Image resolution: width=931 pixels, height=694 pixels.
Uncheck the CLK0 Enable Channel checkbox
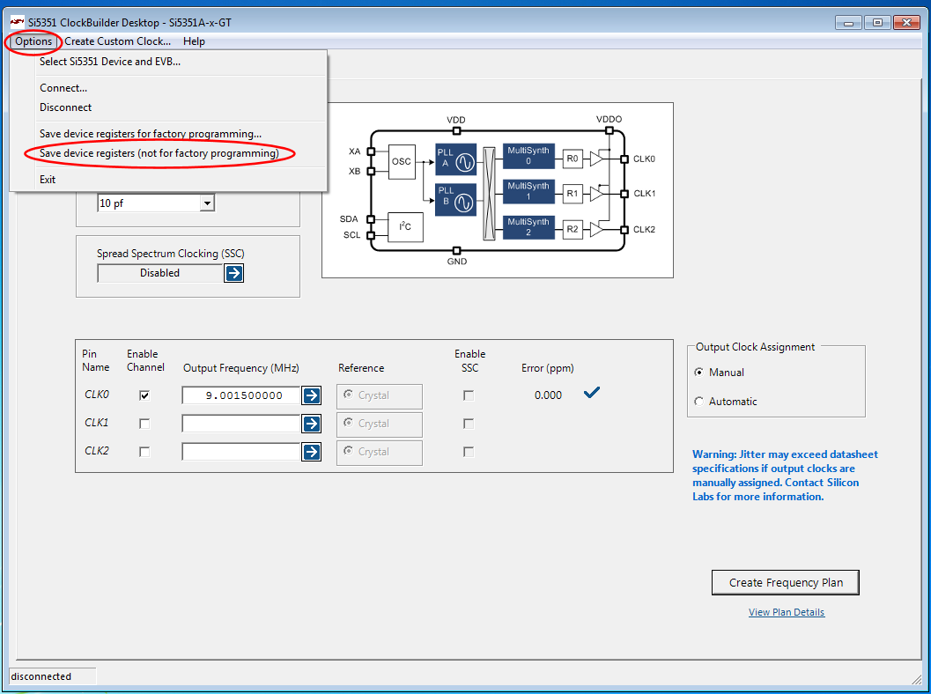click(x=144, y=395)
